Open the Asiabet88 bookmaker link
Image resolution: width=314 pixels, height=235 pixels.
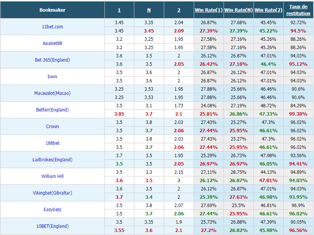(x=53, y=43)
